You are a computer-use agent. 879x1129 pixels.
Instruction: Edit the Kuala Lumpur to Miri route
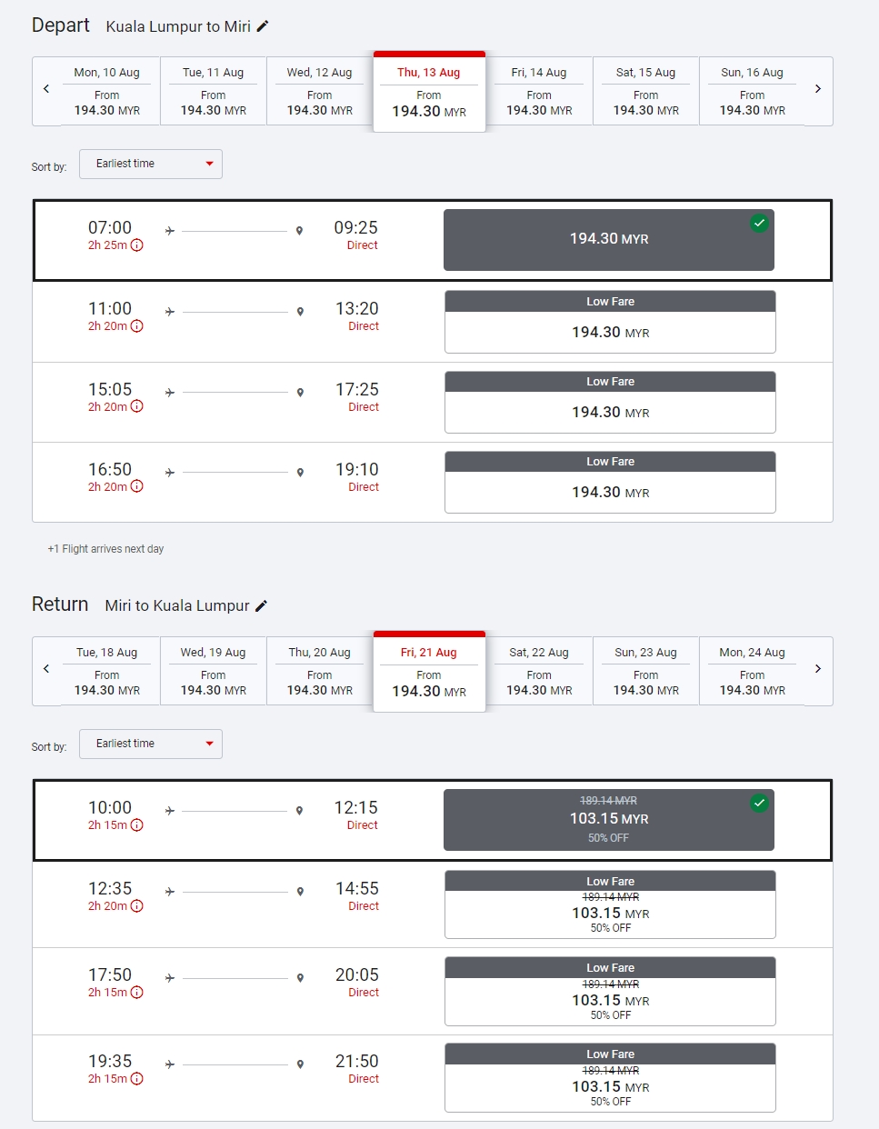click(263, 26)
